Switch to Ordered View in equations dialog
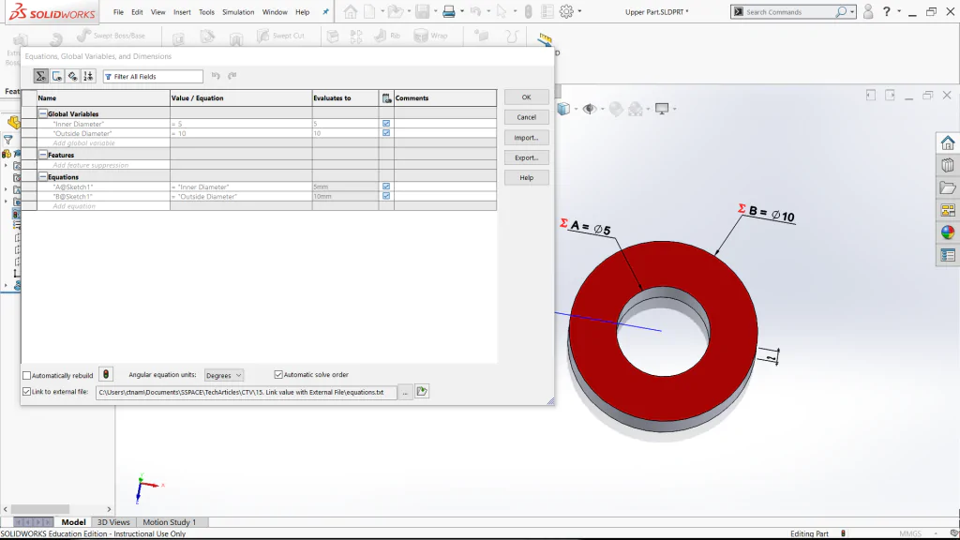Screen dimensions: 960x540 tap(89, 77)
